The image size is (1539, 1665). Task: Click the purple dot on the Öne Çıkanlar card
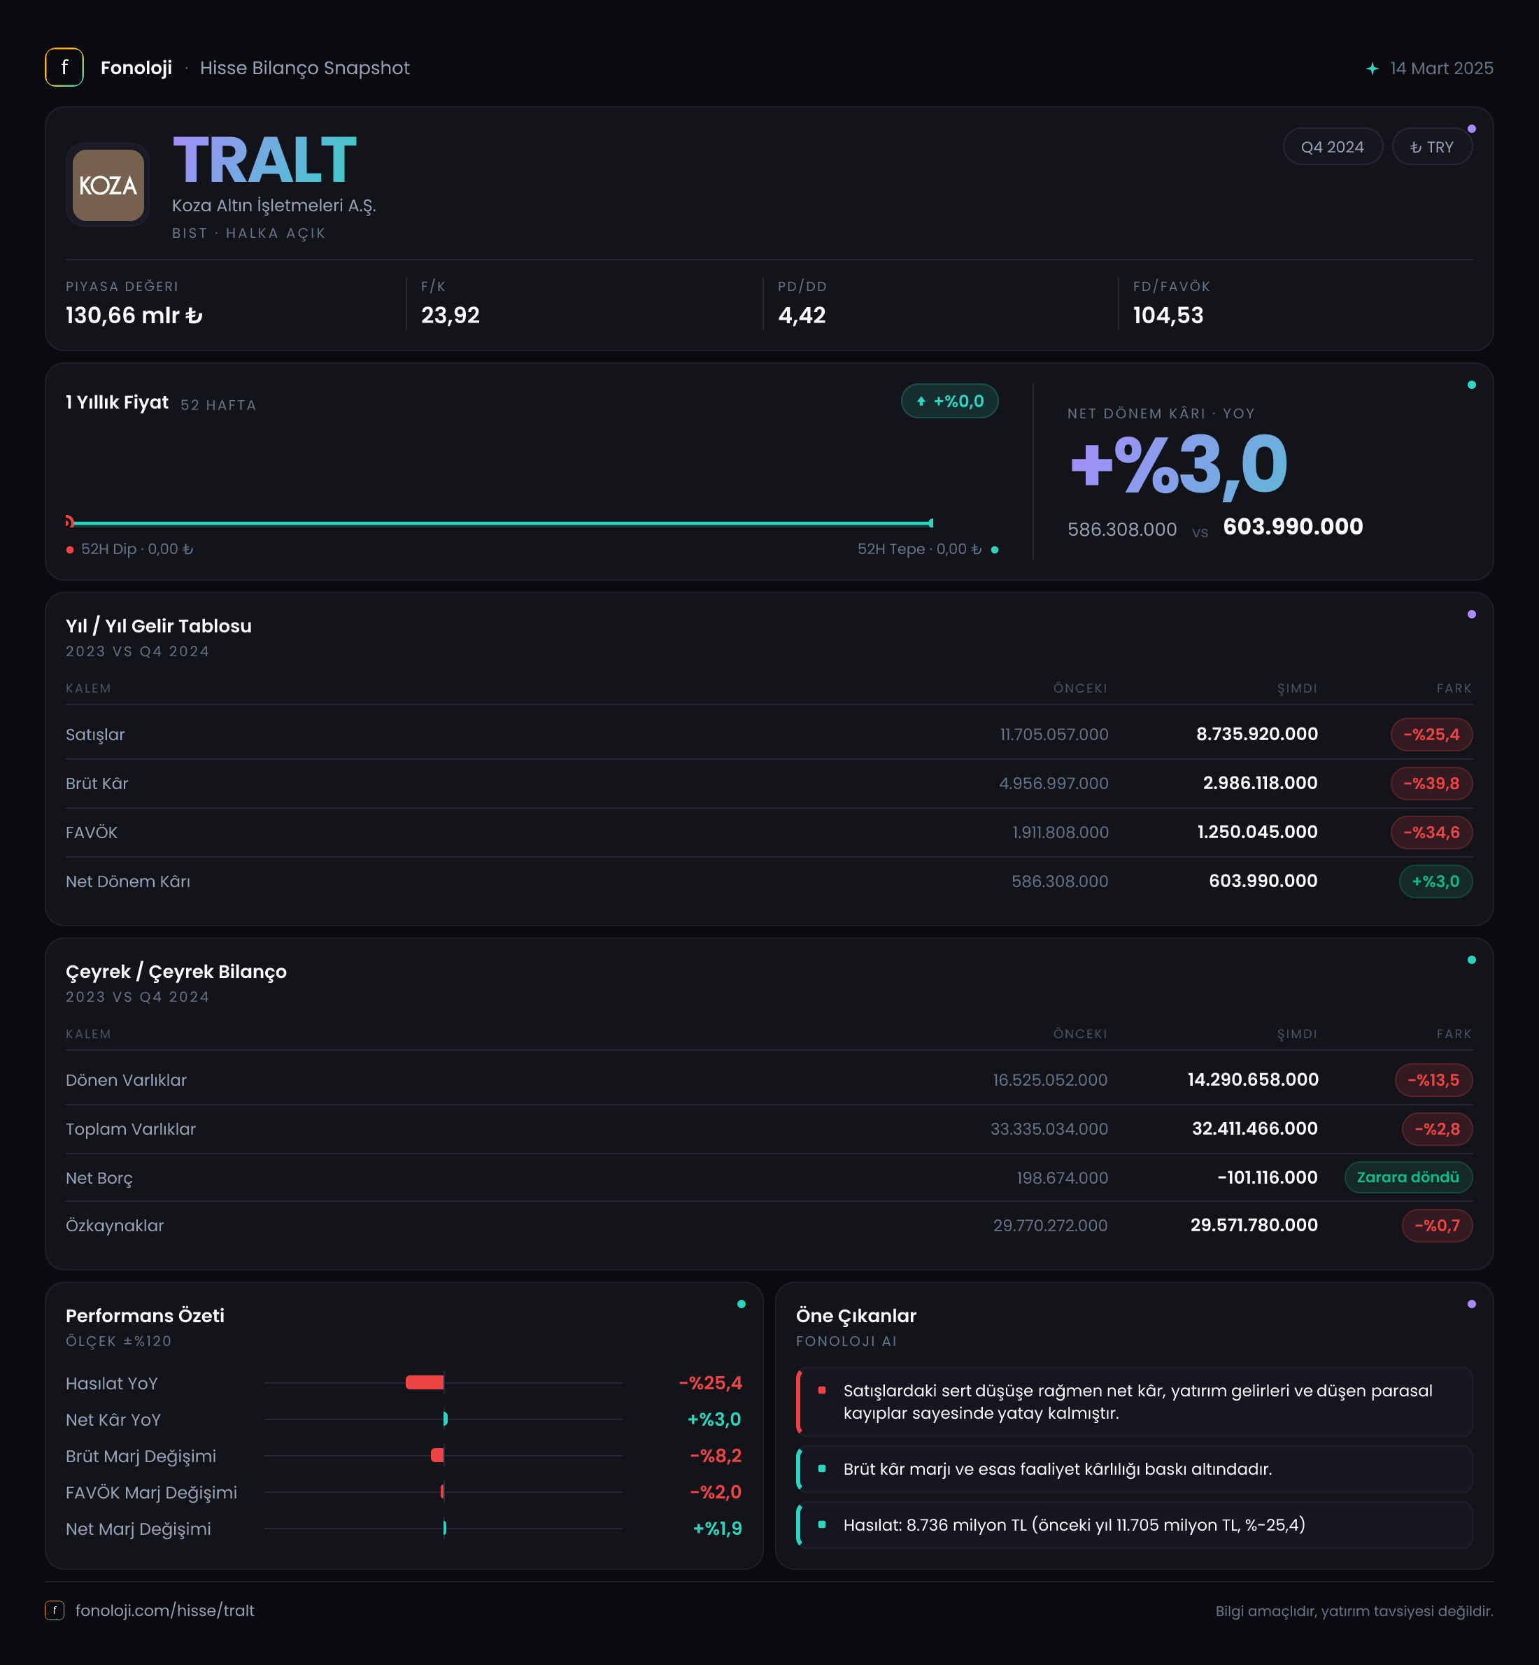click(1470, 1304)
